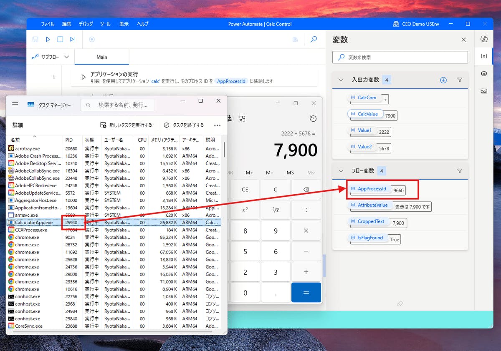Add a new input/output variable with plus icon
The image size is (501, 351).
[x=443, y=80]
